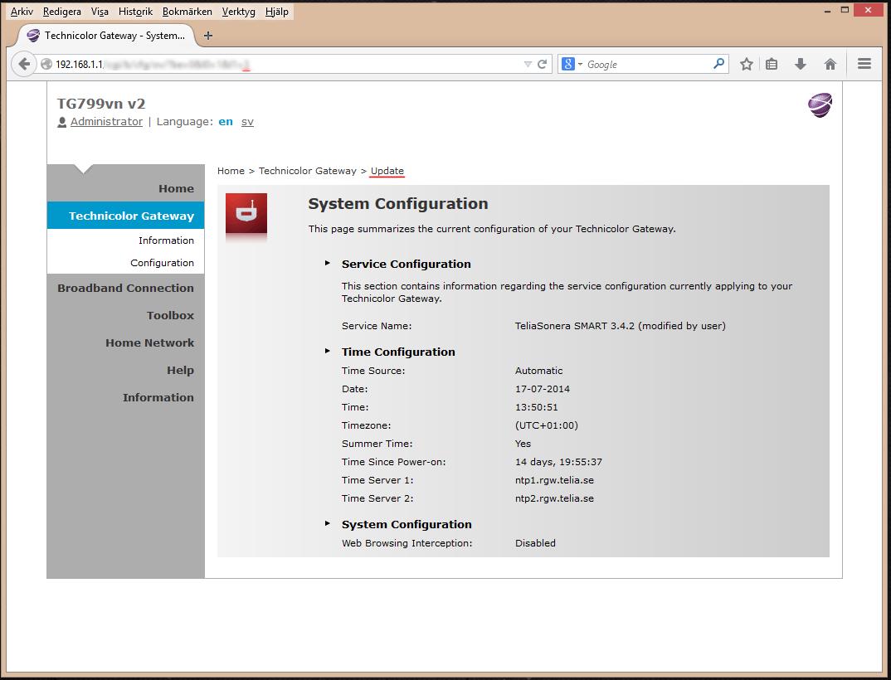Open the URL history dropdown arrow
Viewport: 891px width, 680px height.
tap(528, 65)
